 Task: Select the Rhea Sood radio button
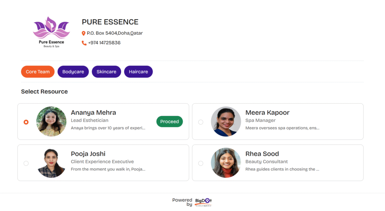pos(200,163)
